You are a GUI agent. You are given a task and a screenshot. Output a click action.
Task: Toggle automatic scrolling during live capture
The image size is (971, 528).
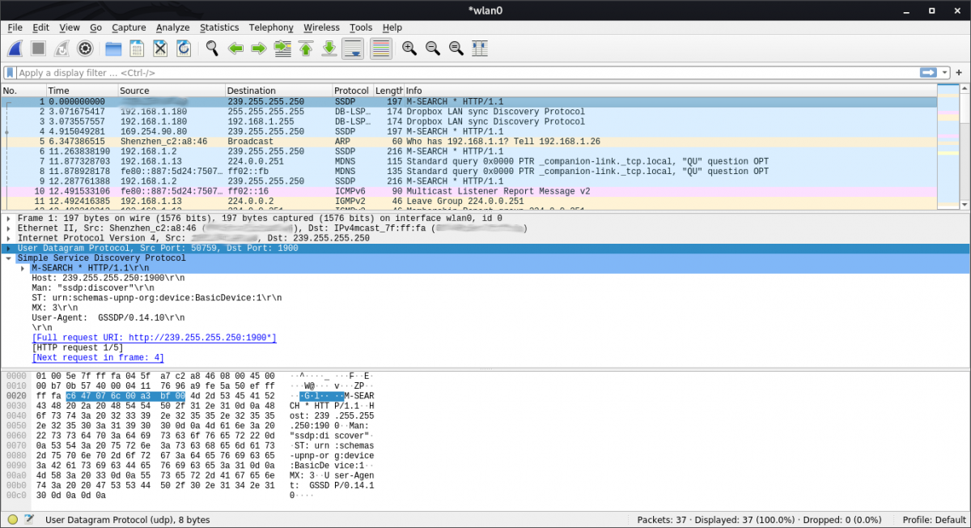click(352, 48)
